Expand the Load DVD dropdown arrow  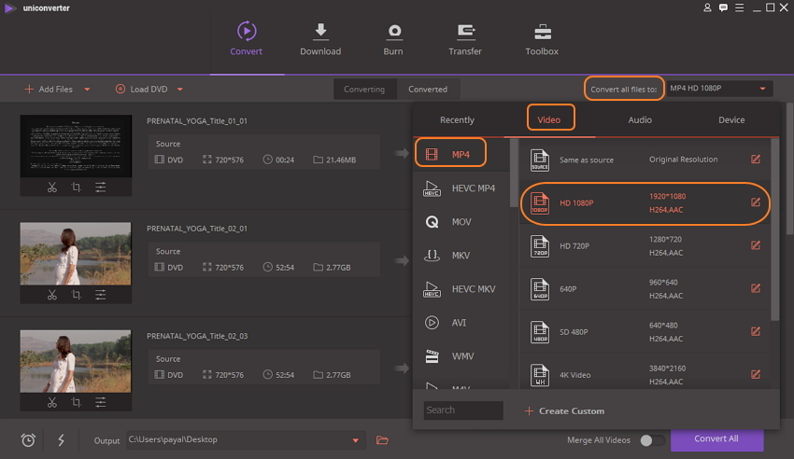point(179,89)
